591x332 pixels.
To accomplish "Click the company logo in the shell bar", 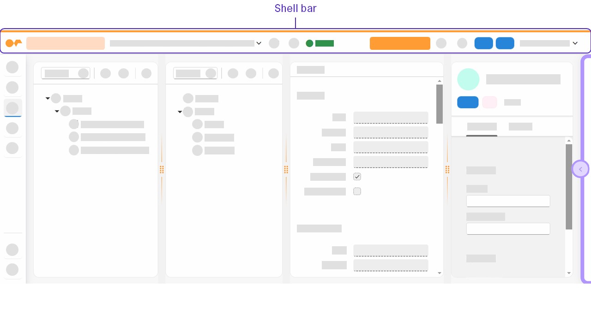I will [x=14, y=43].
